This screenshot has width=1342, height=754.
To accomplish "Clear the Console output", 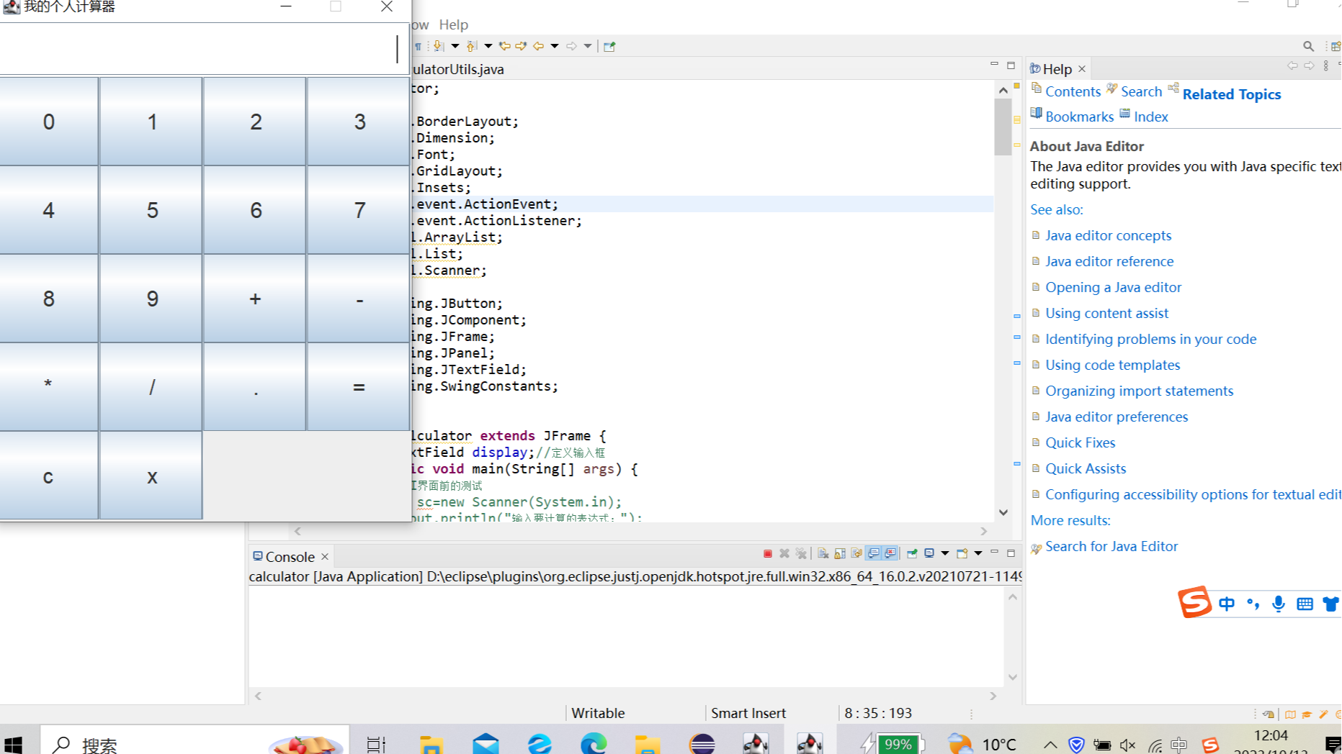I will [x=823, y=554].
